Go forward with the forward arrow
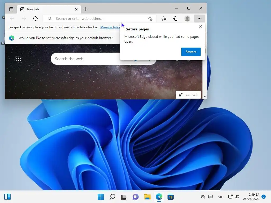The image size is (271, 203). point(24,19)
